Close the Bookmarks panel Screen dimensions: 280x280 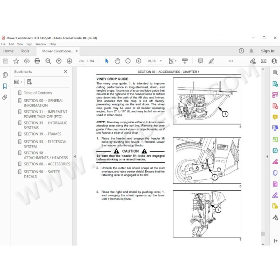point(66,72)
